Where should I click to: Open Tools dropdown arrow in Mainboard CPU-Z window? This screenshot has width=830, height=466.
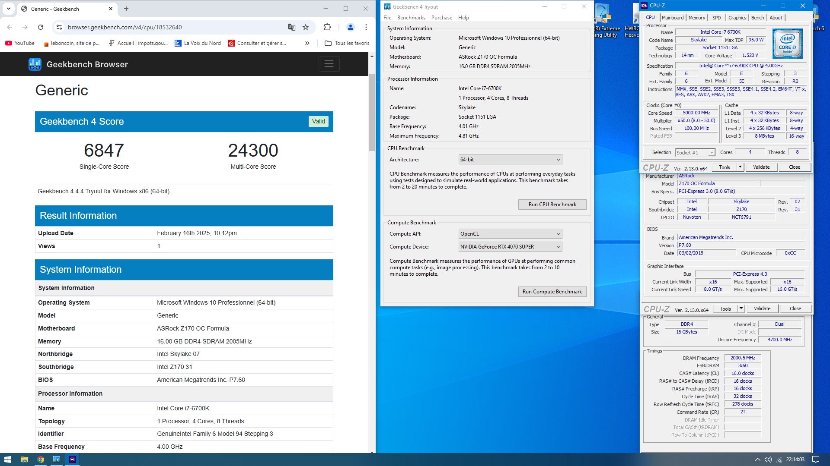[x=741, y=309]
